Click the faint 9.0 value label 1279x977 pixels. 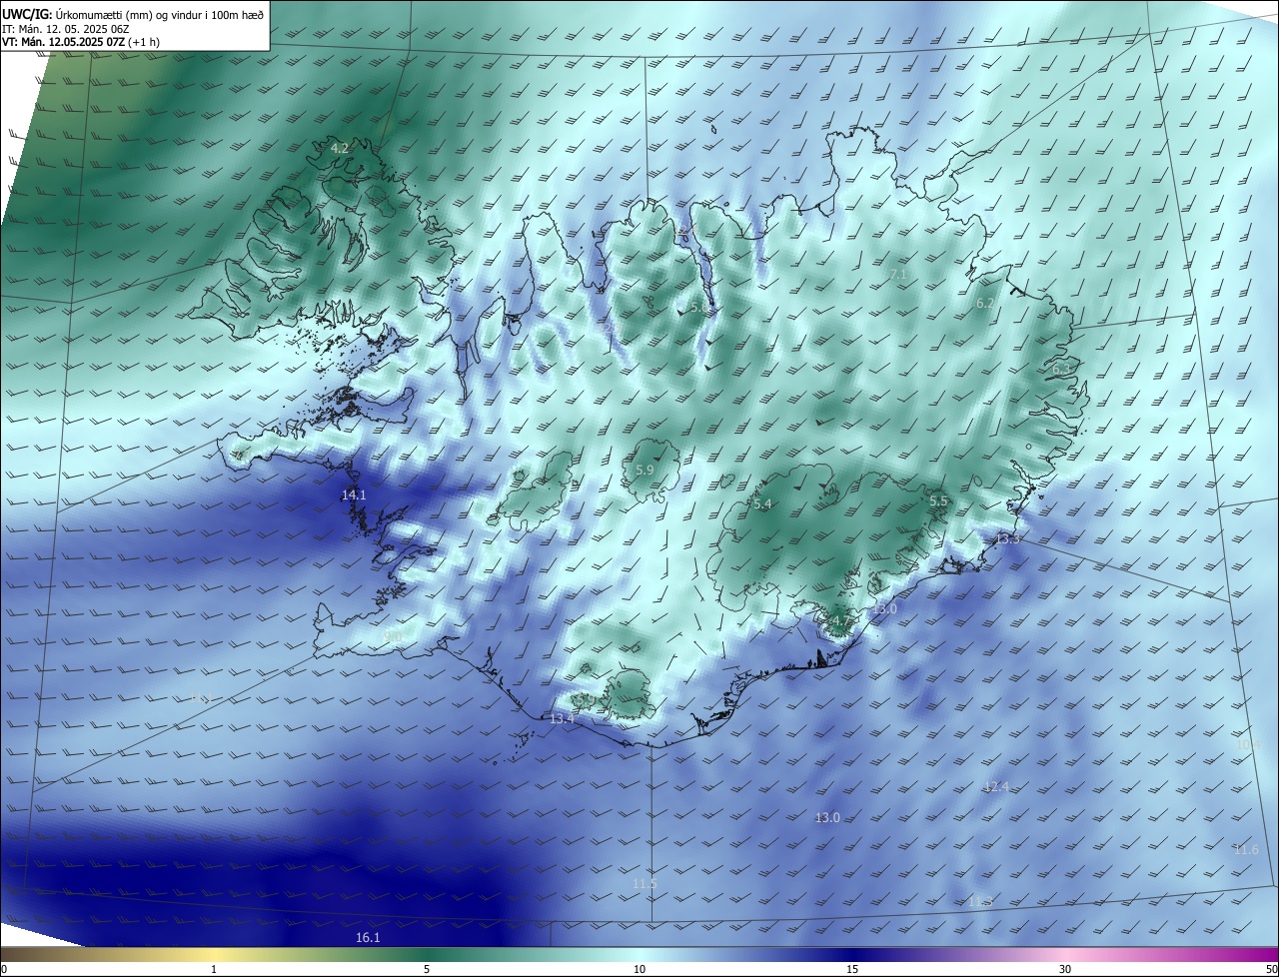394,636
